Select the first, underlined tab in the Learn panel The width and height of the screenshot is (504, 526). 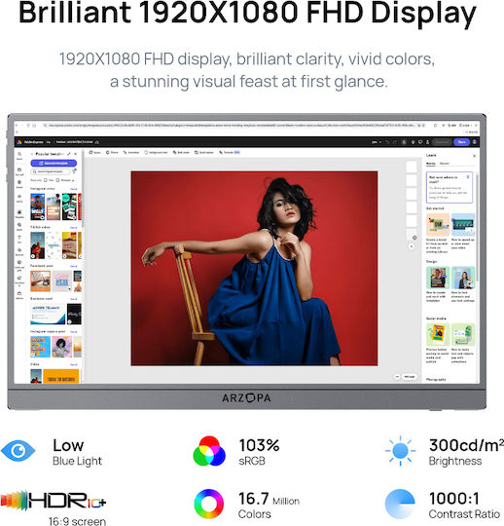click(431, 164)
